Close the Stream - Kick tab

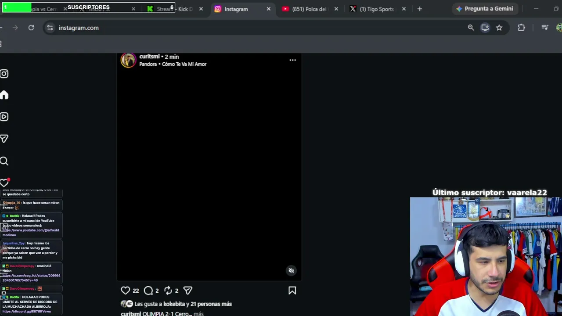(x=201, y=9)
